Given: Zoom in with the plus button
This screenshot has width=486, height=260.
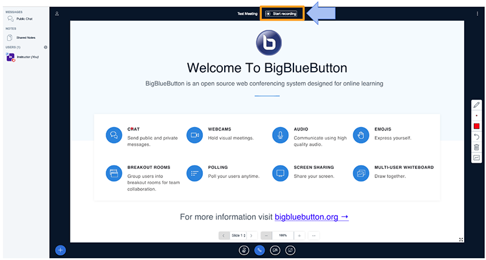Looking at the screenshot, I should click(299, 236).
